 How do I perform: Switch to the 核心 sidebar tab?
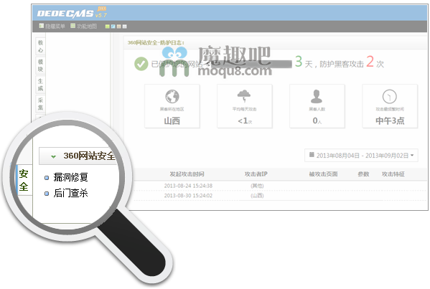pos(40,47)
